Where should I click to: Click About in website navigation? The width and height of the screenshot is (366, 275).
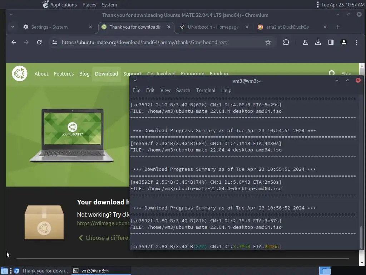coord(41,74)
